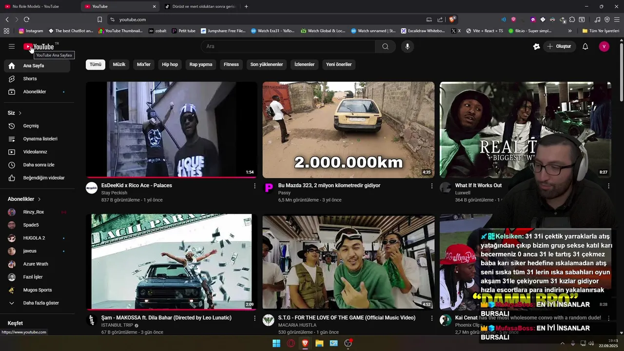
Task: Open a new browser tab
Action: (x=246, y=6)
